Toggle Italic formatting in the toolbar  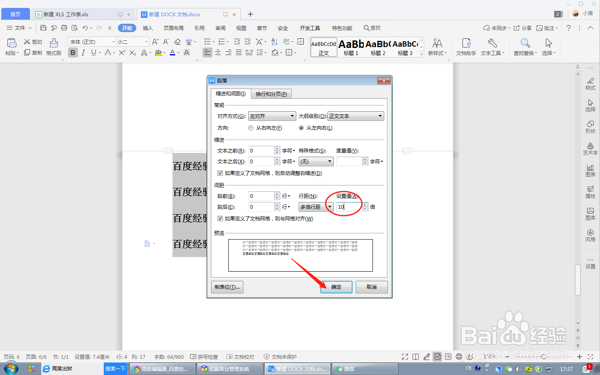pos(83,52)
